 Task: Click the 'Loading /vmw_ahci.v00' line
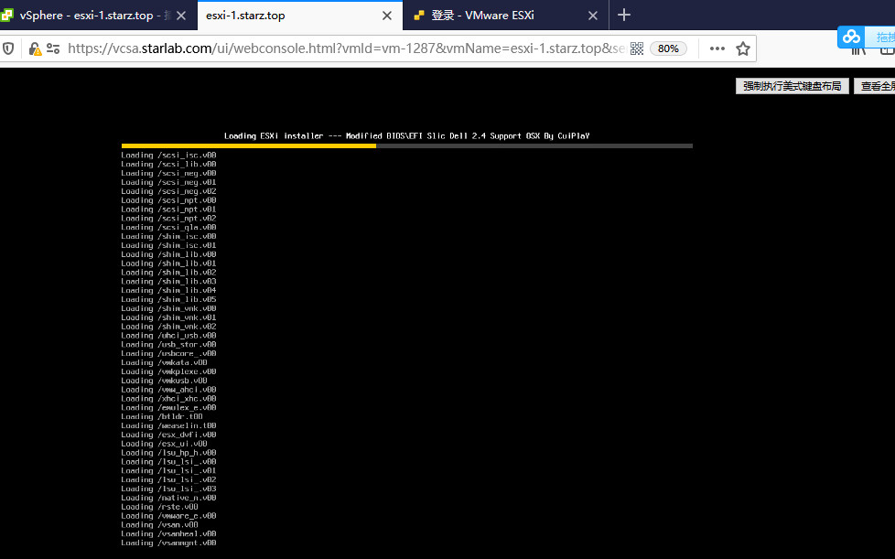[168, 390]
